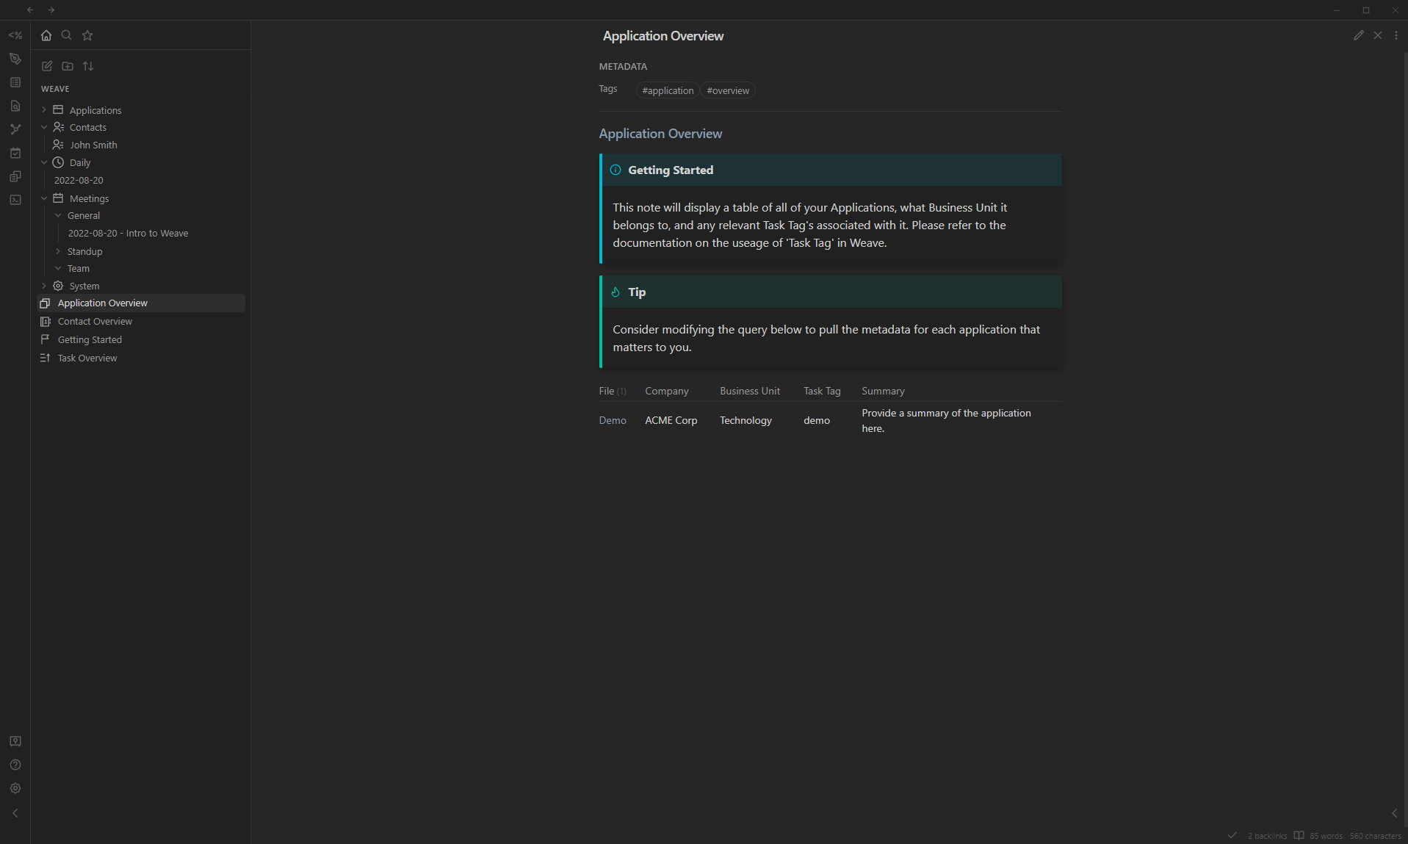Click the list-view ribbon icon
The width and height of the screenshot is (1408, 844).
pyautogui.click(x=15, y=82)
